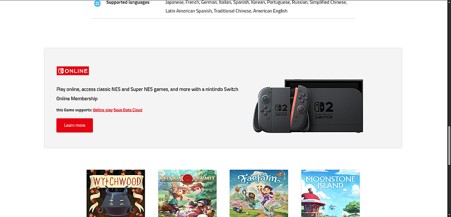Viewport: 451px width, 217px height.
Task: Click the orange right Joy-Con controller
Action: (x=300, y=108)
